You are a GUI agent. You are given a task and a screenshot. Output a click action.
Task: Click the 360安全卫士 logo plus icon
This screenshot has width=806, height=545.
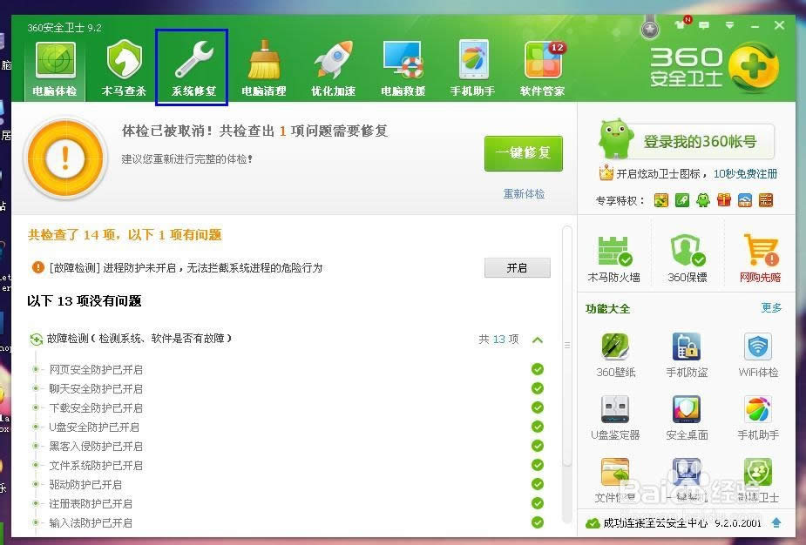(754, 68)
